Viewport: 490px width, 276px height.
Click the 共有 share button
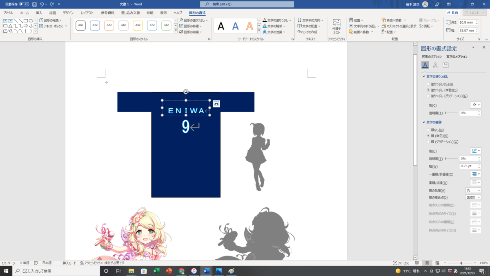click(x=453, y=13)
